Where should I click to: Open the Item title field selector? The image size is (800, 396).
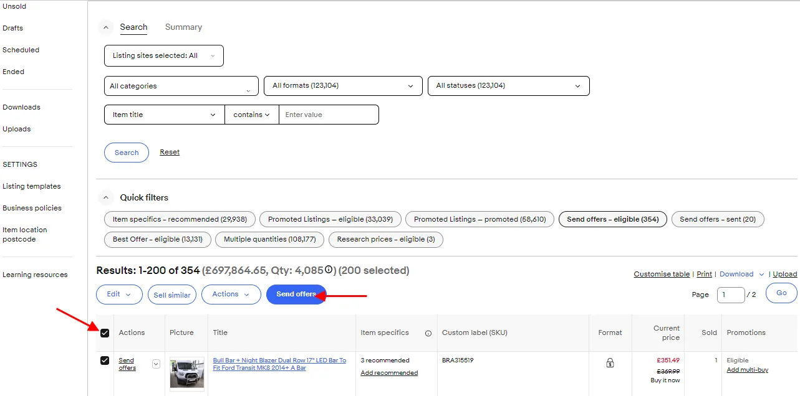coord(165,115)
